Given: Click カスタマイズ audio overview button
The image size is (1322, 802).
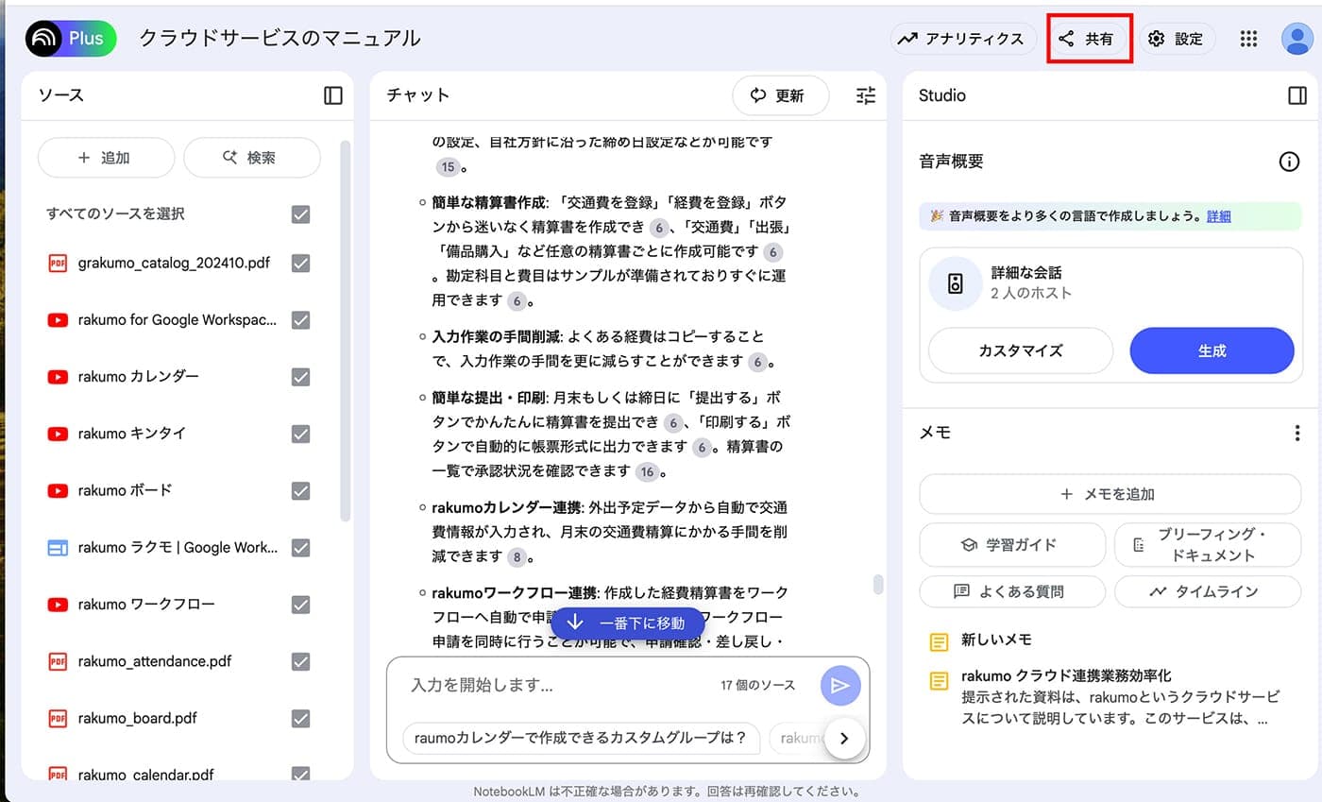Looking at the screenshot, I should point(1021,350).
